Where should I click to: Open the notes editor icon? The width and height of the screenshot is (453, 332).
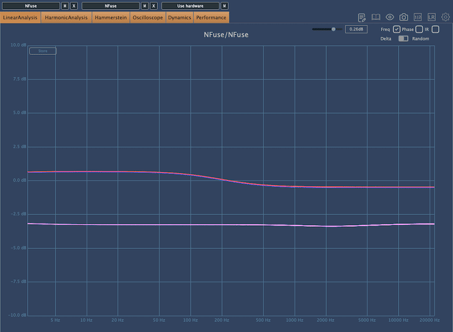tap(361, 18)
